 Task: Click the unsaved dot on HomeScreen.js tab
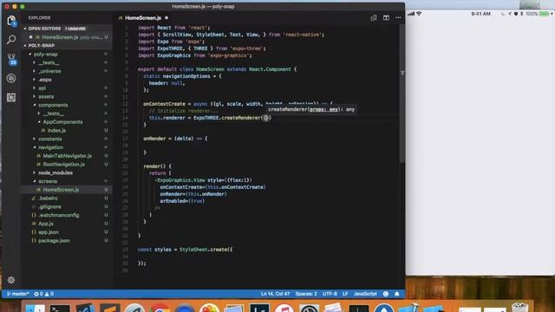click(x=166, y=17)
